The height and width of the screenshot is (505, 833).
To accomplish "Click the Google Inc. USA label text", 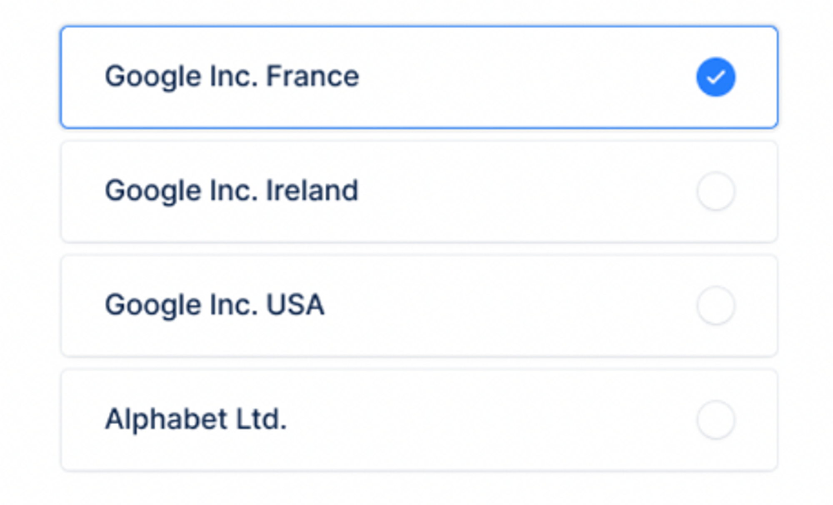I will pos(214,305).
